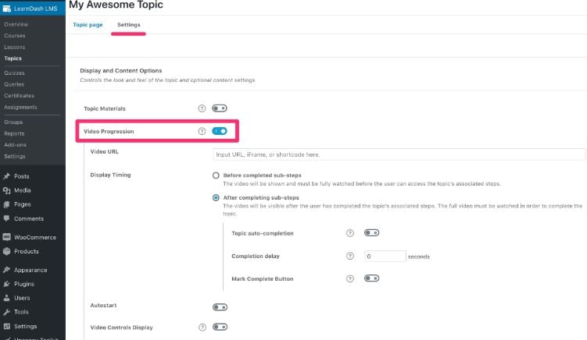Click the Media icon in sidebar
Screen dimensions: 587x340
pos(7,190)
